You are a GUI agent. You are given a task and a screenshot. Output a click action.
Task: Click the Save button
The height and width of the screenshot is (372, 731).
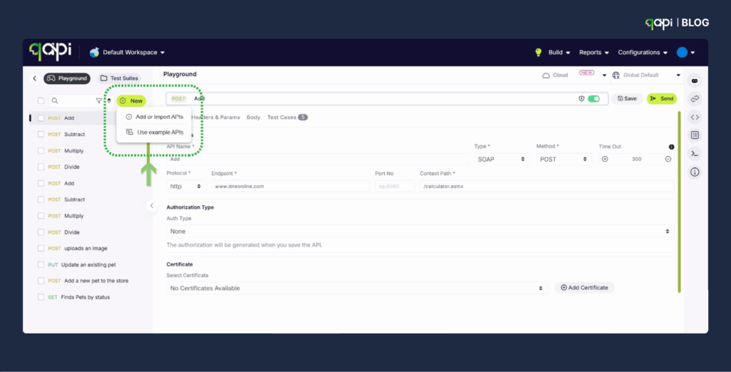tap(627, 99)
